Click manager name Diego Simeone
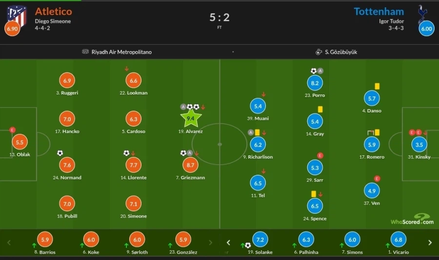The height and width of the screenshot is (260, 439). coord(53,21)
